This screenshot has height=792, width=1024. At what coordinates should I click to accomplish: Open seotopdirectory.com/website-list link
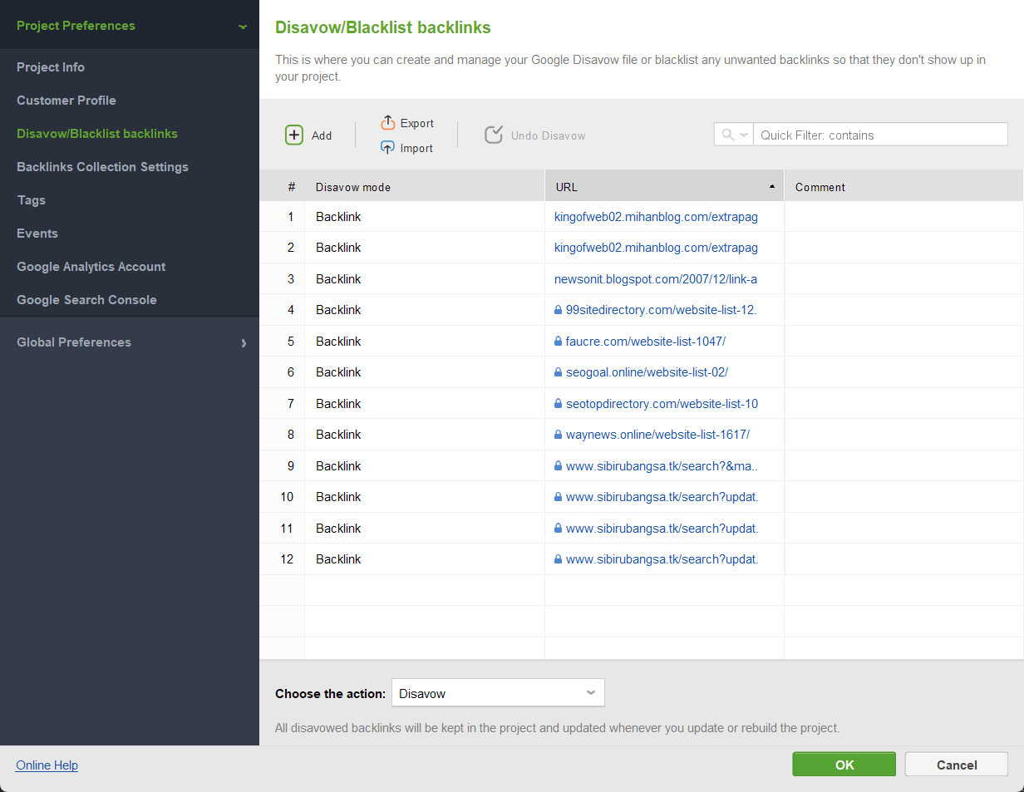coord(662,404)
